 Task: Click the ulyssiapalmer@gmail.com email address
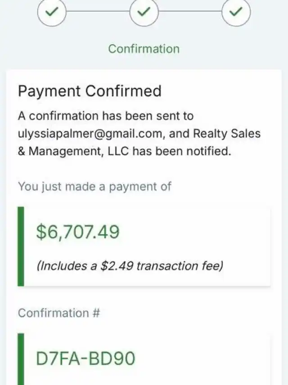tap(90, 134)
